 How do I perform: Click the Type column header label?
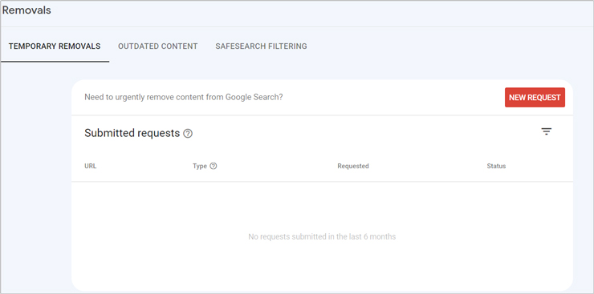[x=200, y=167]
